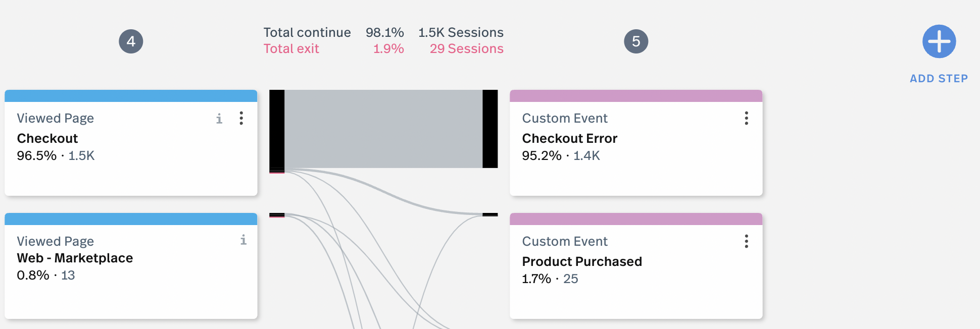Select the Checkout viewed page card
The height and width of the screenshot is (329, 980).
131,143
